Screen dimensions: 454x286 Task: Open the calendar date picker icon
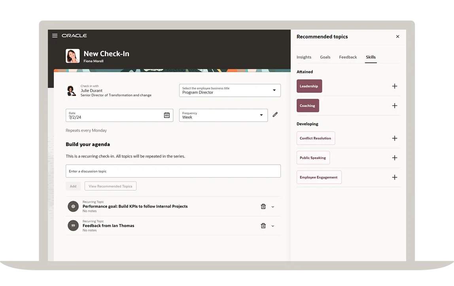point(167,115)
